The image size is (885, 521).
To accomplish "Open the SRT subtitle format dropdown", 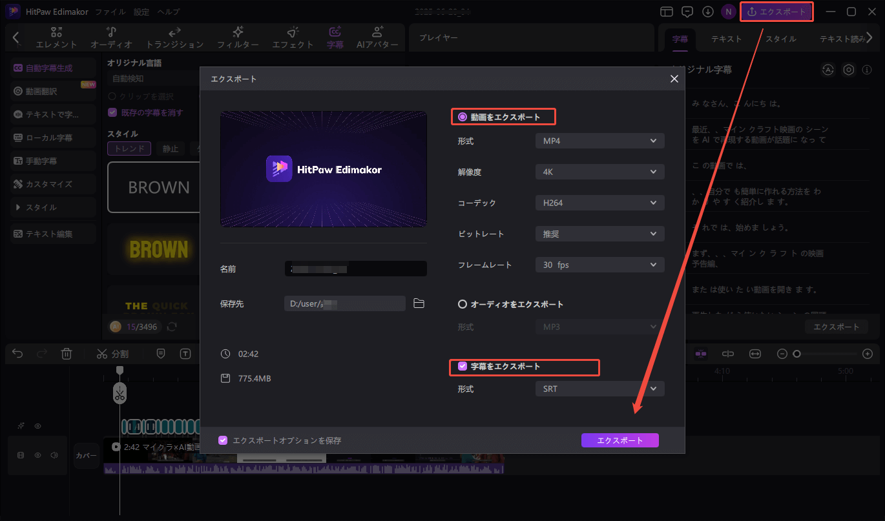I will pyautogui.click(x=599, y=389).
